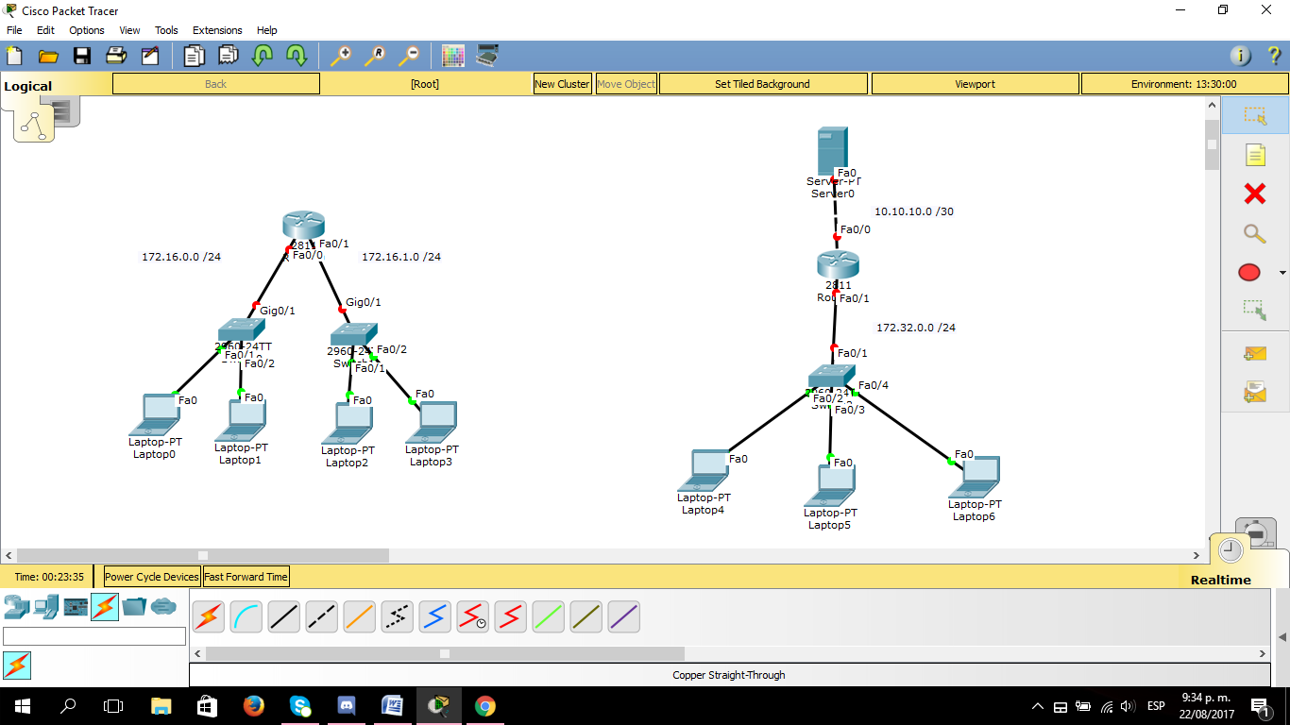Switch to the Logical workspace tab
Screen dimensions: 1290x725
click(28, 85)
